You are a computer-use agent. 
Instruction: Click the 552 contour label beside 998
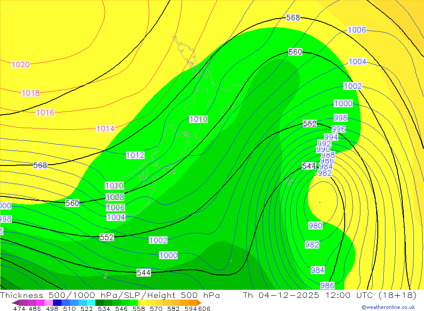point(310,124)
